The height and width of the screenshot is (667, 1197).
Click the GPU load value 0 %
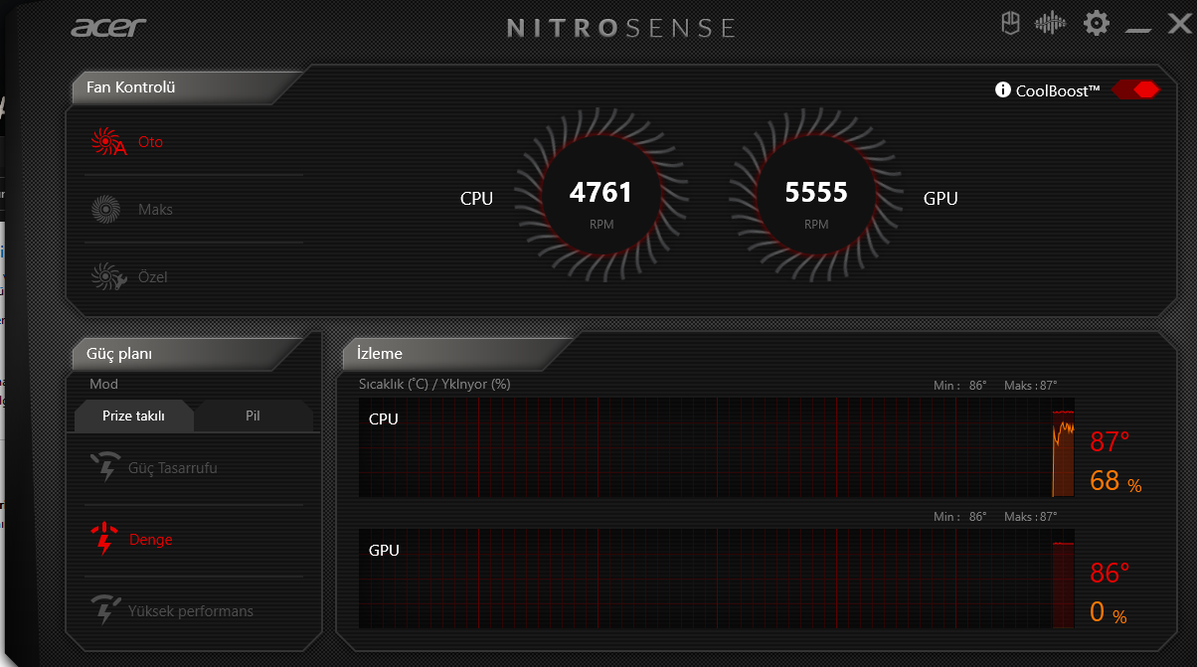1108,612
